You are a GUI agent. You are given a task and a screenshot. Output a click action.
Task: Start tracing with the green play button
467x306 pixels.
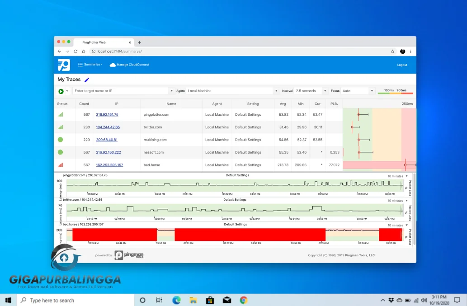click(62, 91)
